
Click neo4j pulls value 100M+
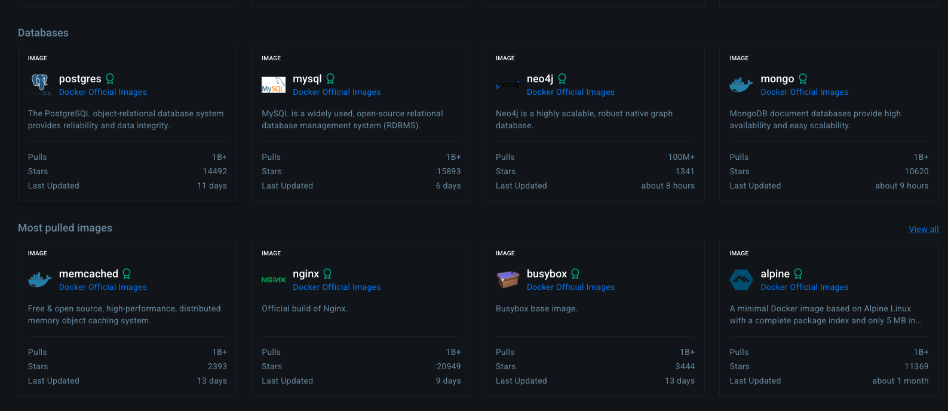[682, 157]
